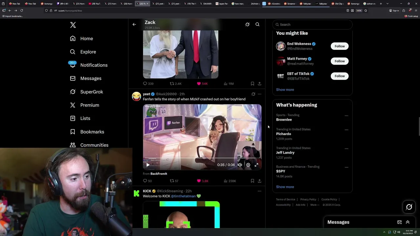The image size is (420, 236).
Task: Reply to yeet's post with 50 comments
Action: point(147,181)
